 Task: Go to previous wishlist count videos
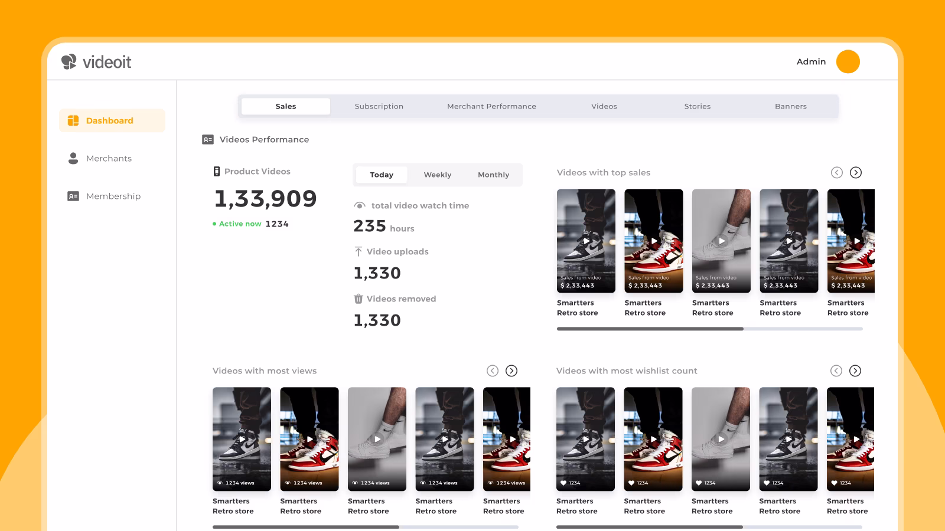click(836, 371)
